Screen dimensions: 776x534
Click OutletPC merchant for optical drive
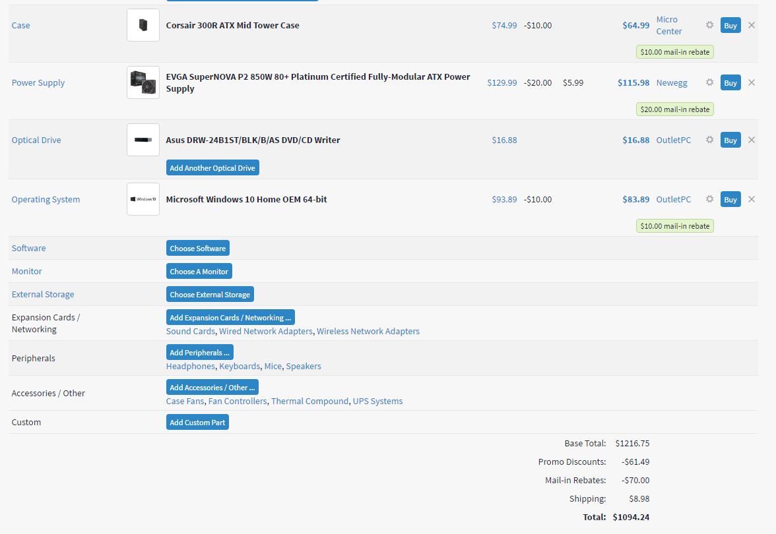pyautogui.click(x=674, y=140)
